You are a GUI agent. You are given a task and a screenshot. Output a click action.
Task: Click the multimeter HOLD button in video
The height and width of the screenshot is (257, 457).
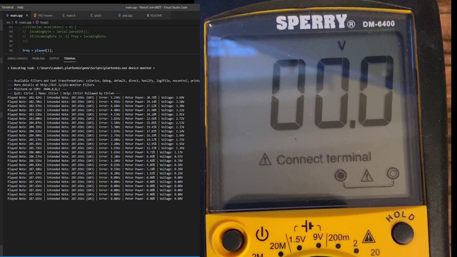coord(402,233)
